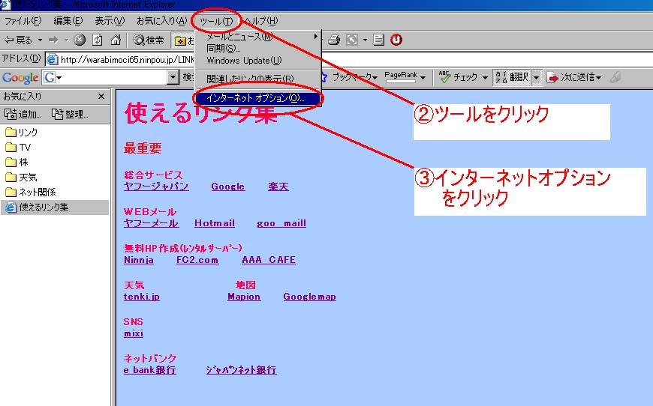Go to Home page icon

(116, 40)
